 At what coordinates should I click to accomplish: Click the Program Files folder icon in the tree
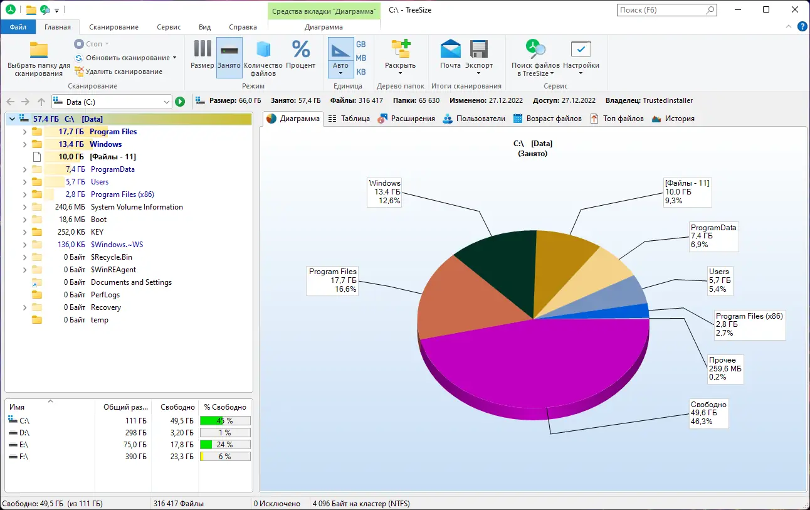click(37, 132)
